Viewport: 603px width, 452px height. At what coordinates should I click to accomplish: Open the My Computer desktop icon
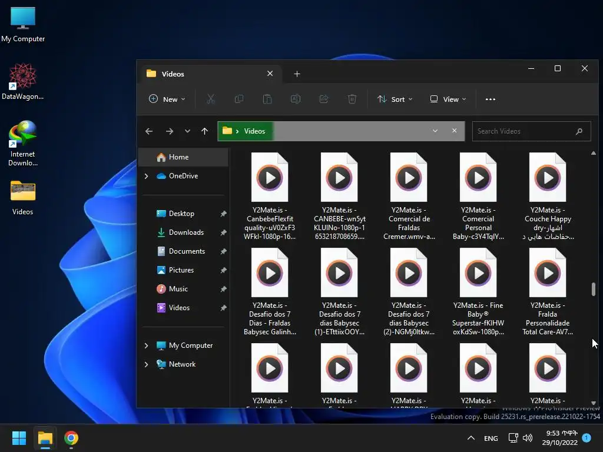pyautogui.click(x=23, y=25)
